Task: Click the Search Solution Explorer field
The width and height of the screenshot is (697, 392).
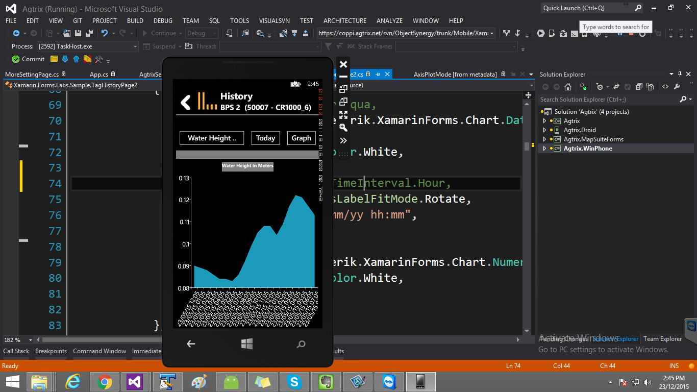Action: click(x=610, y=100)
